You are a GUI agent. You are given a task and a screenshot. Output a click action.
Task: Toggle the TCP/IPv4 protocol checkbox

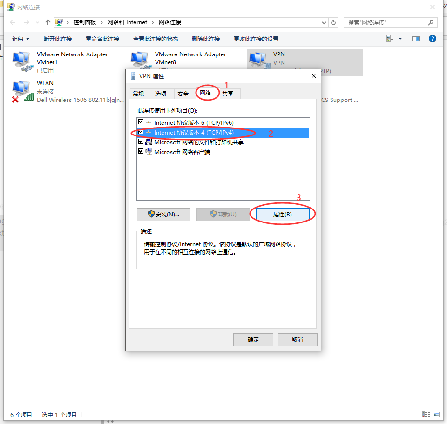pyautogui.click(x=141, y=132)
